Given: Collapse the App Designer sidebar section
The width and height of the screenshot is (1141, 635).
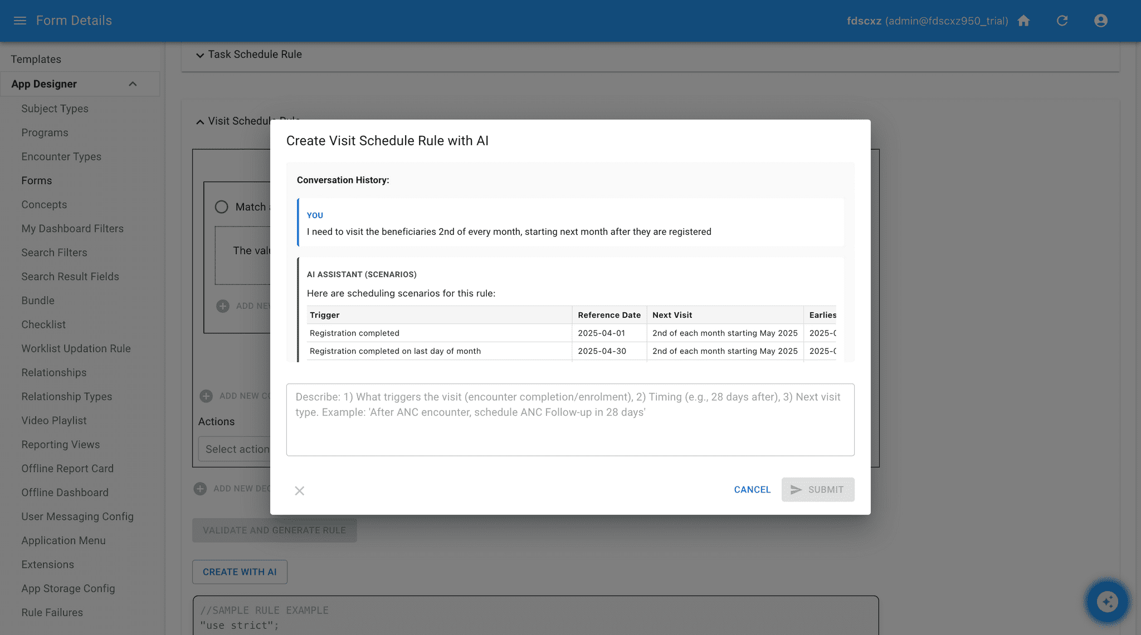Looking at the screenshot, I should point(133,83).
